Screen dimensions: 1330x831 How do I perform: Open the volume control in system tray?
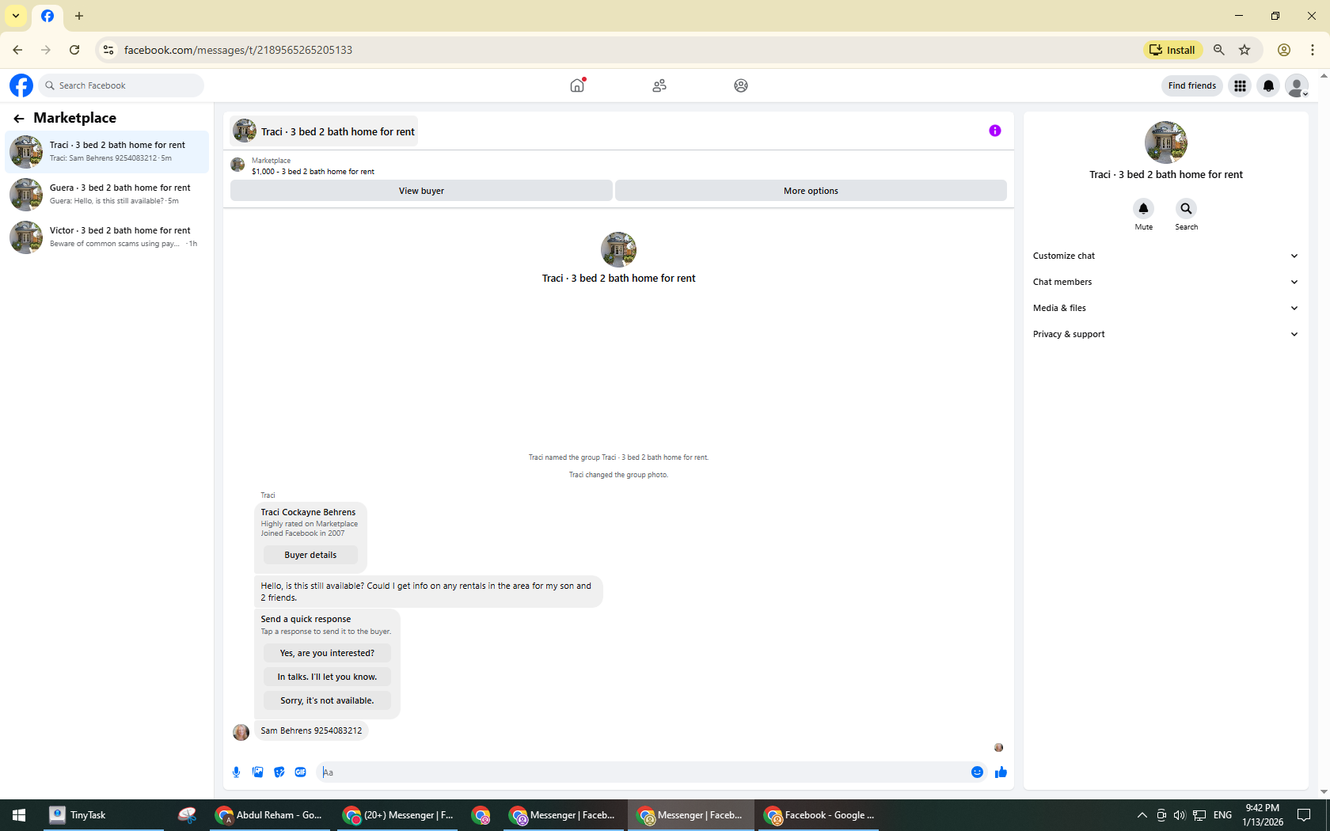point(1180,815)
